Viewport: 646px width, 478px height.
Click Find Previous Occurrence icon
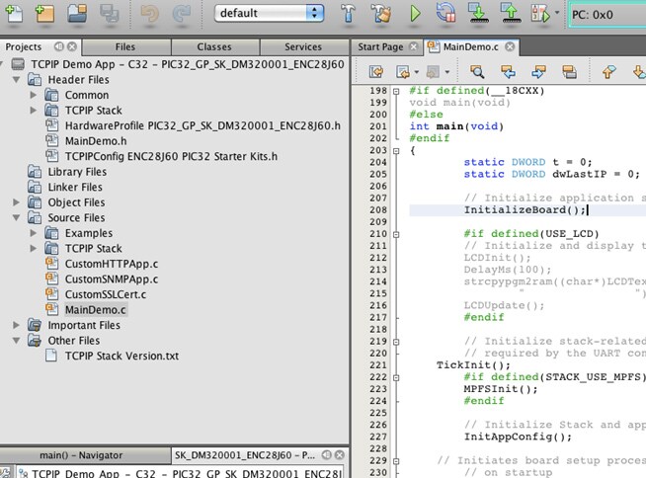(x=508, y=72)
